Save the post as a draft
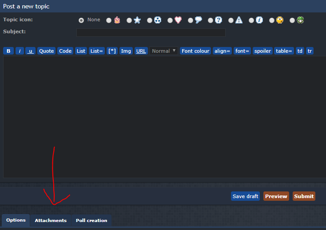The height and width of the screenshot is (230, 326). click(245, 196)
